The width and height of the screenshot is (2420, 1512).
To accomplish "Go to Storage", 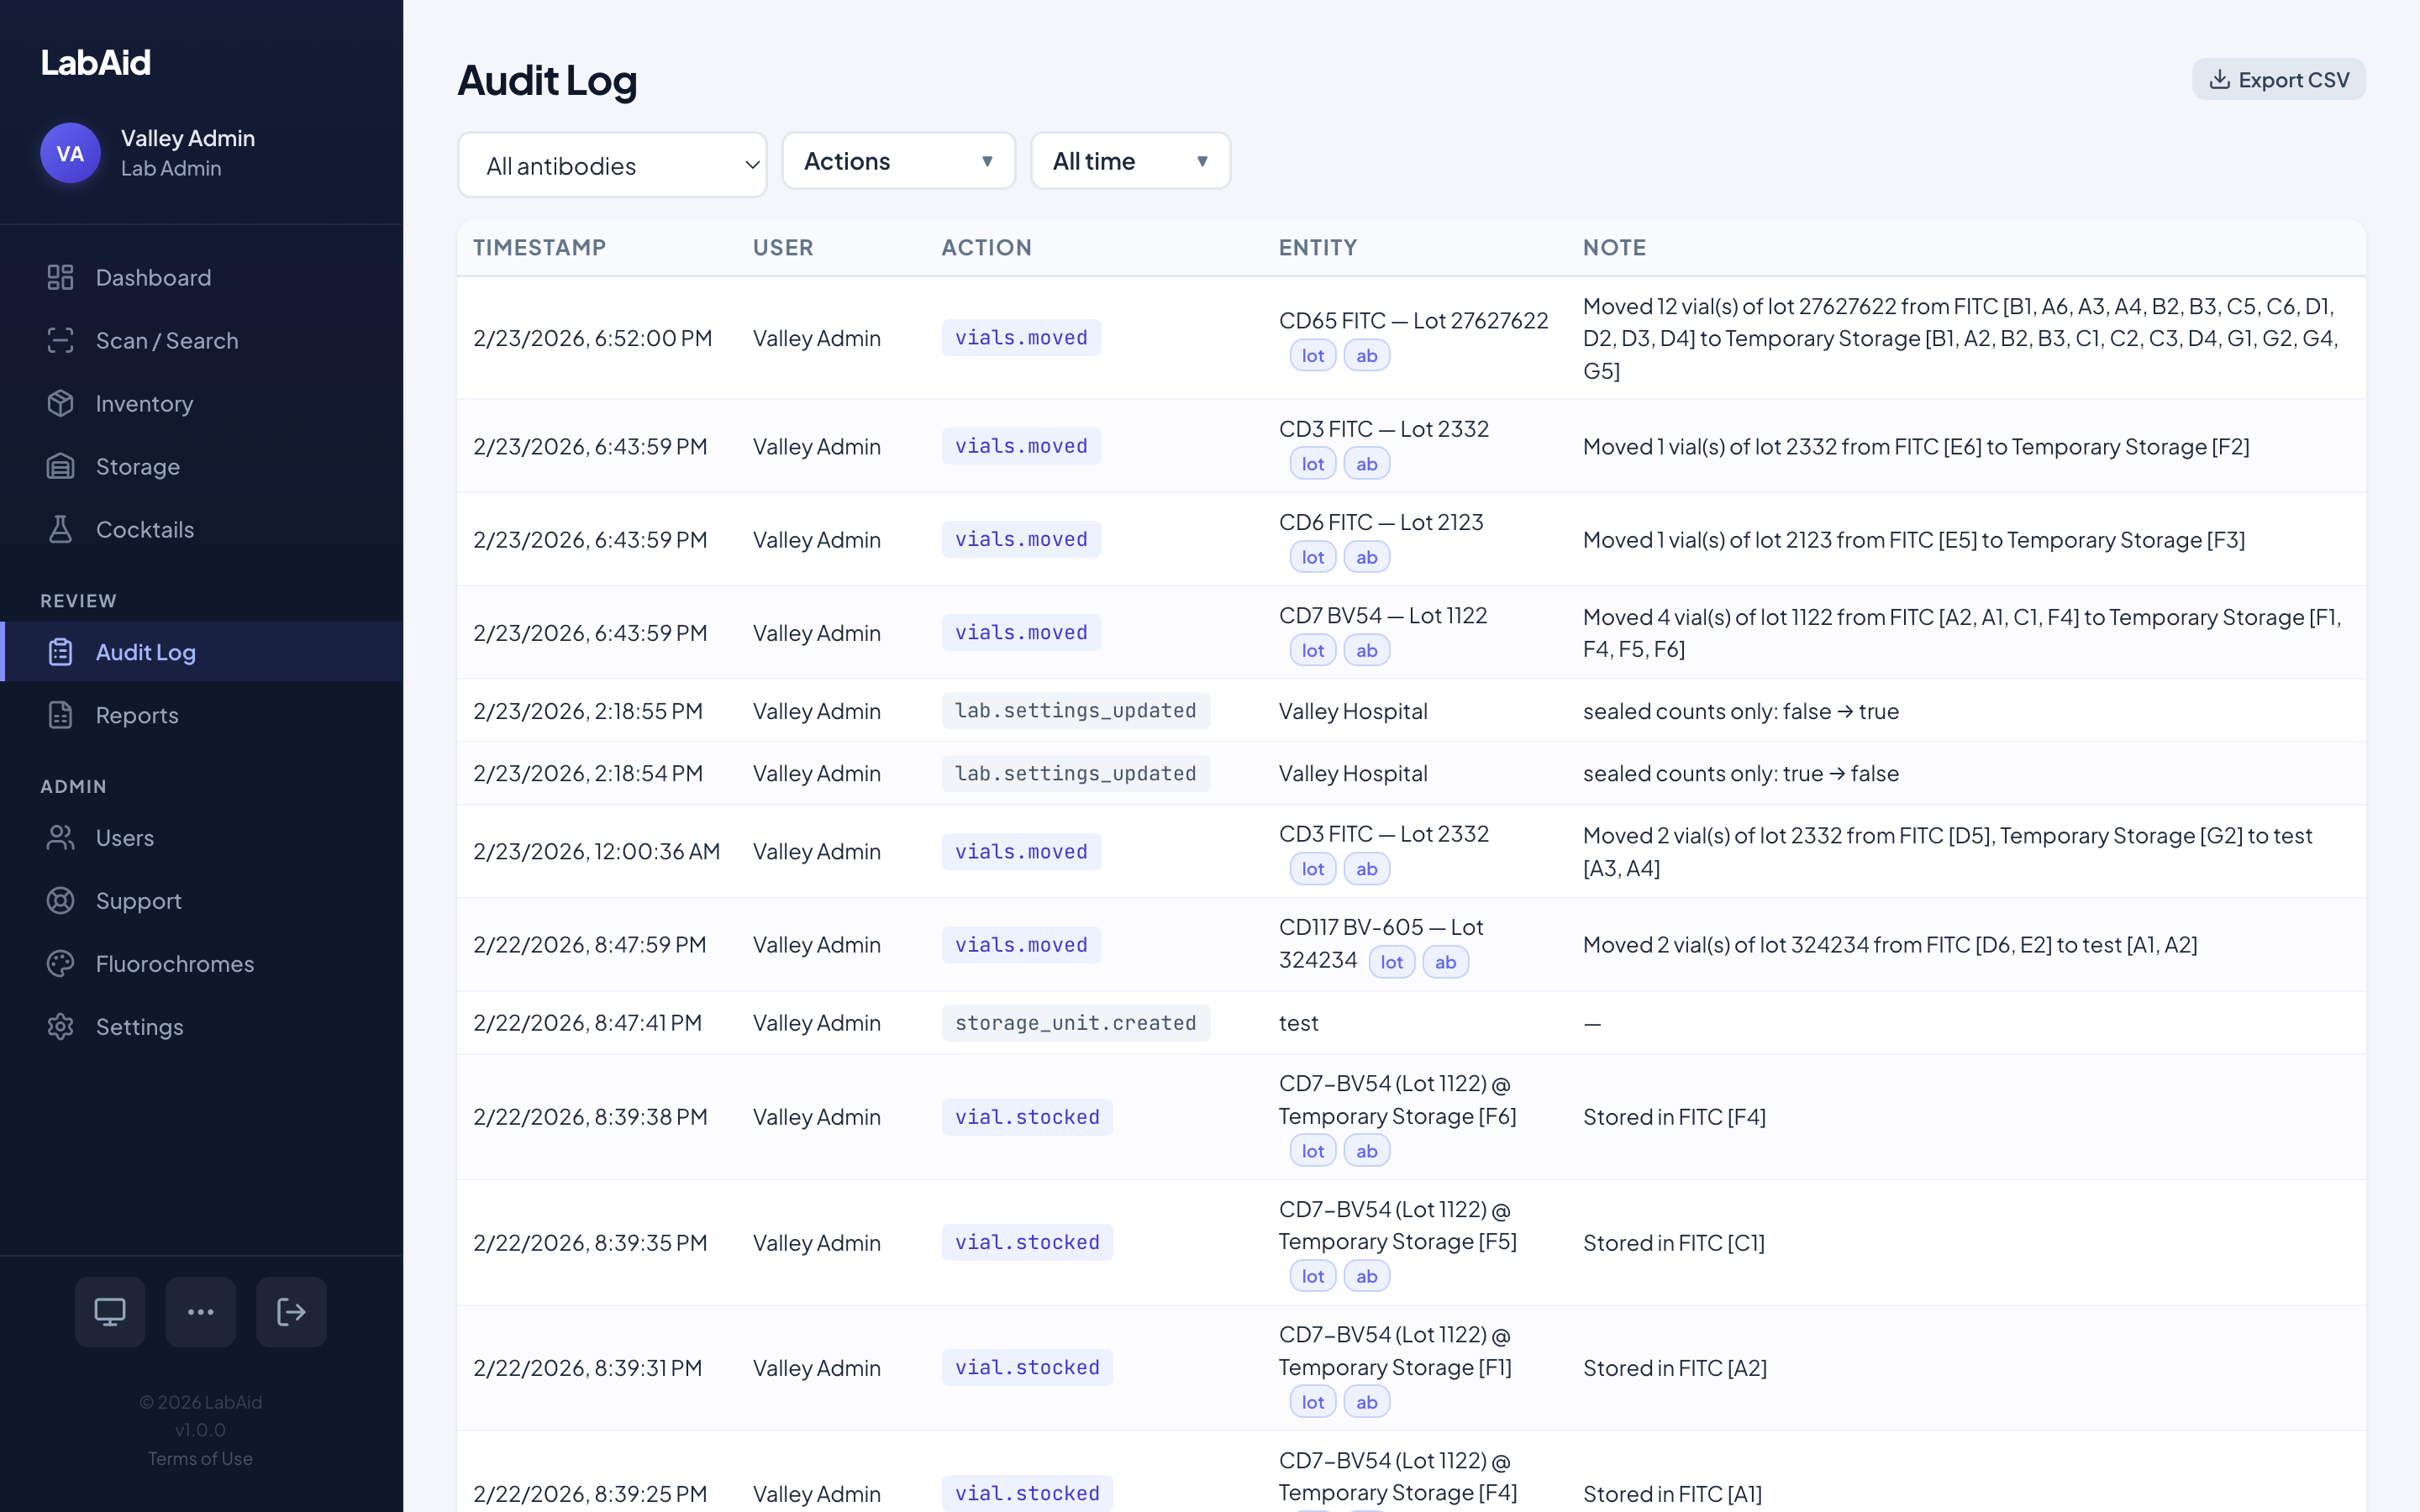I will click(138, 466).
